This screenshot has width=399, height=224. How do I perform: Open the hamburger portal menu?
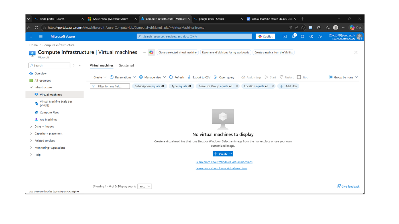(x=41, y=36)
